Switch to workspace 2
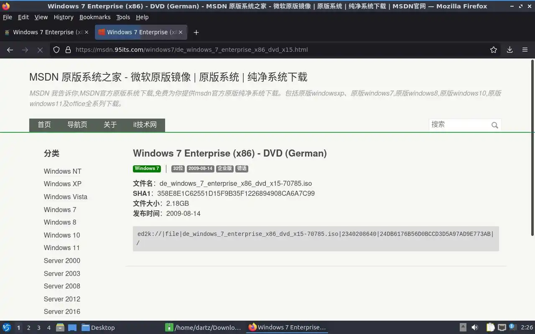Viewport: 535px width, 334px height. tap(29, 328)
